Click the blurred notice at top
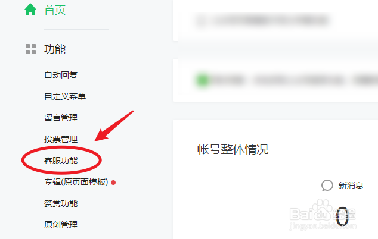 (x=263, y=20)
